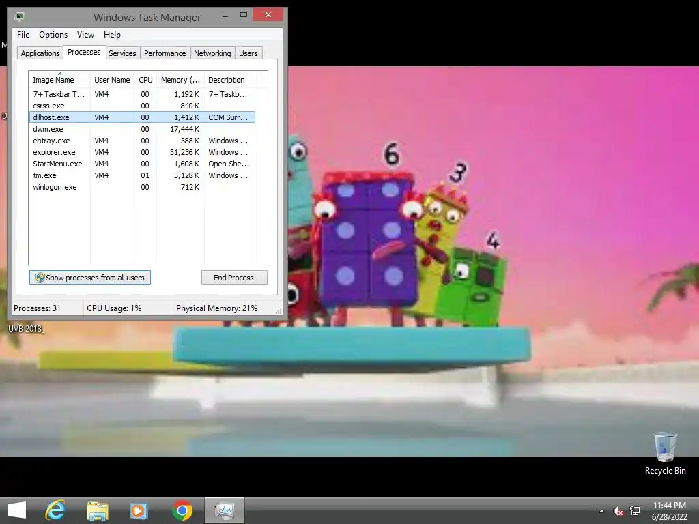Click the muted volume tray icon
The width and height of the screenshot is (699, 524).
pos(618,511)
